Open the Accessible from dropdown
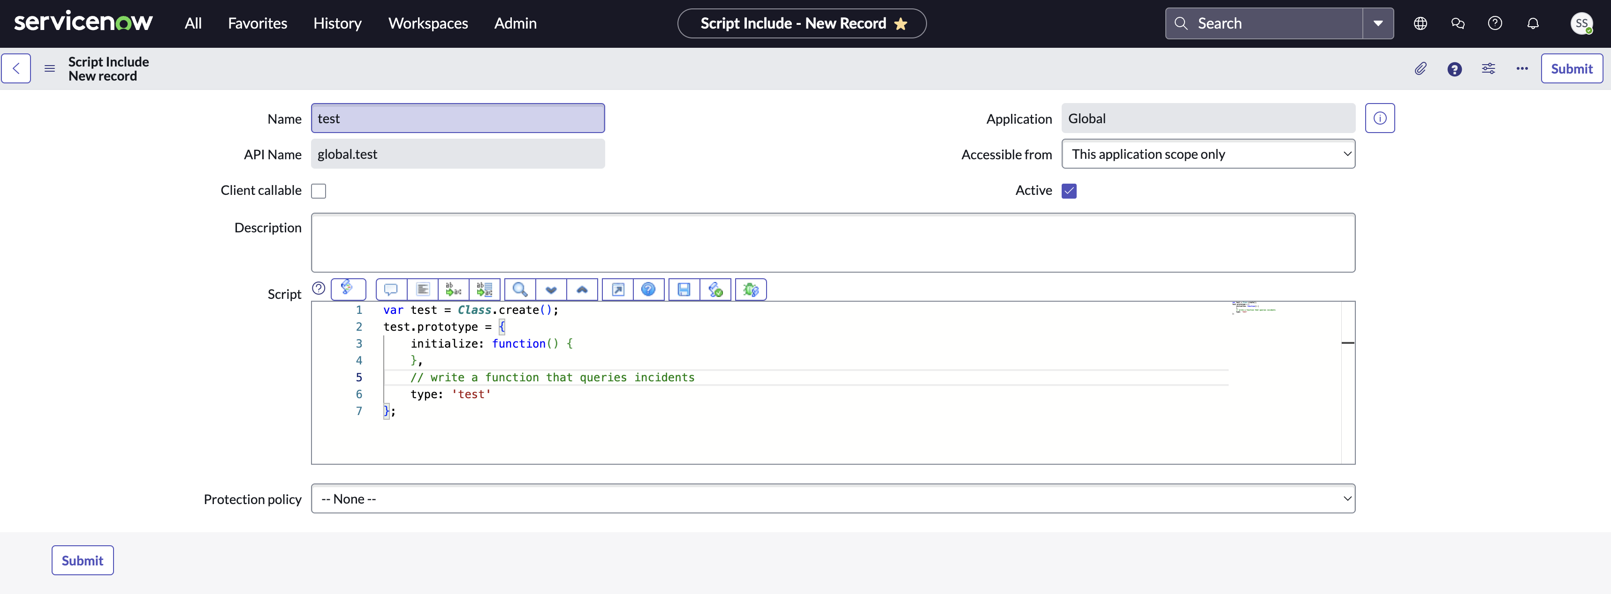This screenshot has height=594, width=1611. tap(1208, 154)
